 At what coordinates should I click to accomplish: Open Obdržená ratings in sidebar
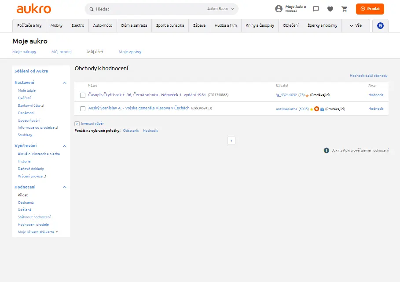(x=26, y=202)
